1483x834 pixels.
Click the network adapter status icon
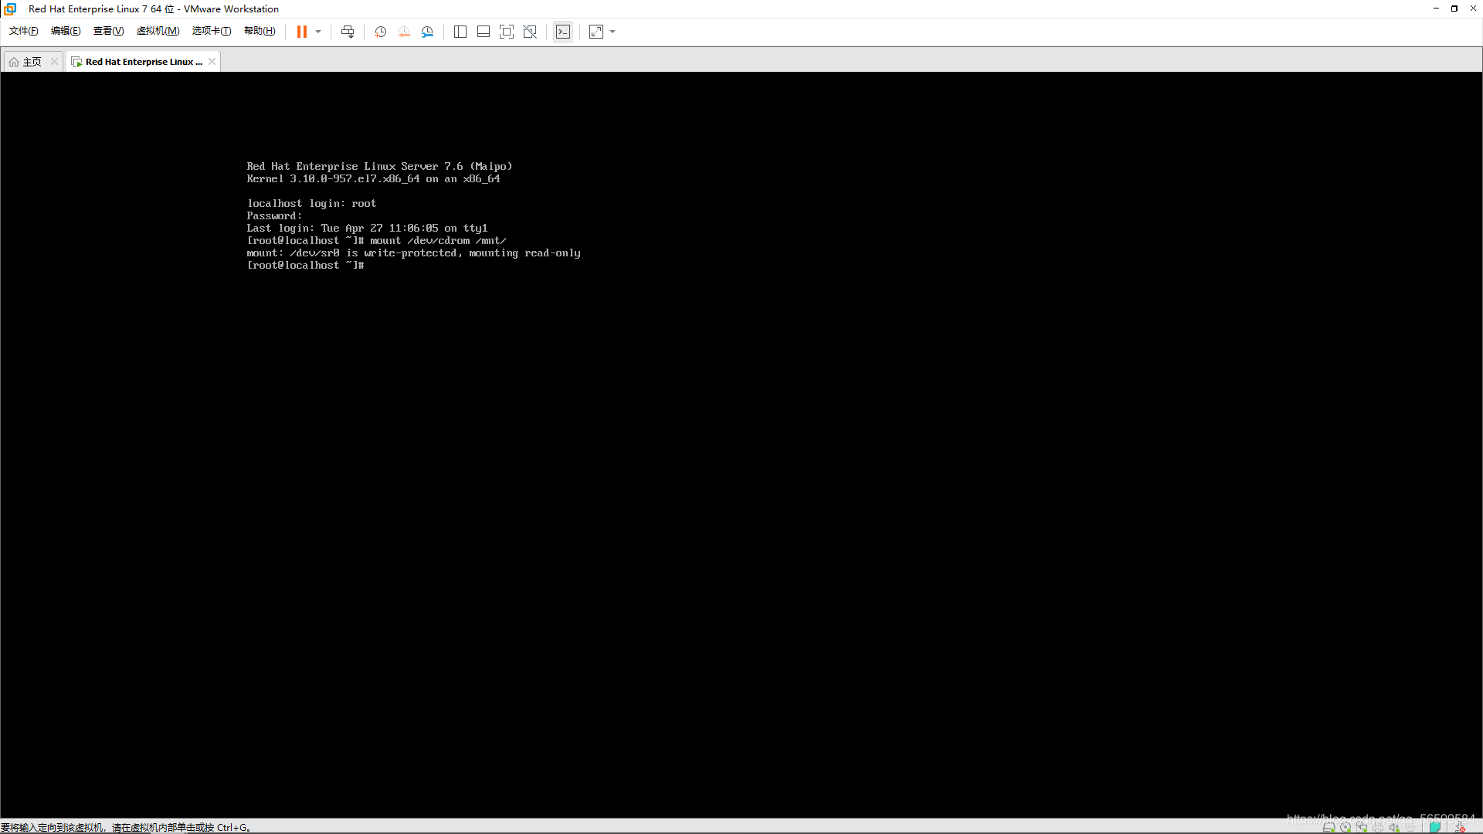[x=1362, y=827]
